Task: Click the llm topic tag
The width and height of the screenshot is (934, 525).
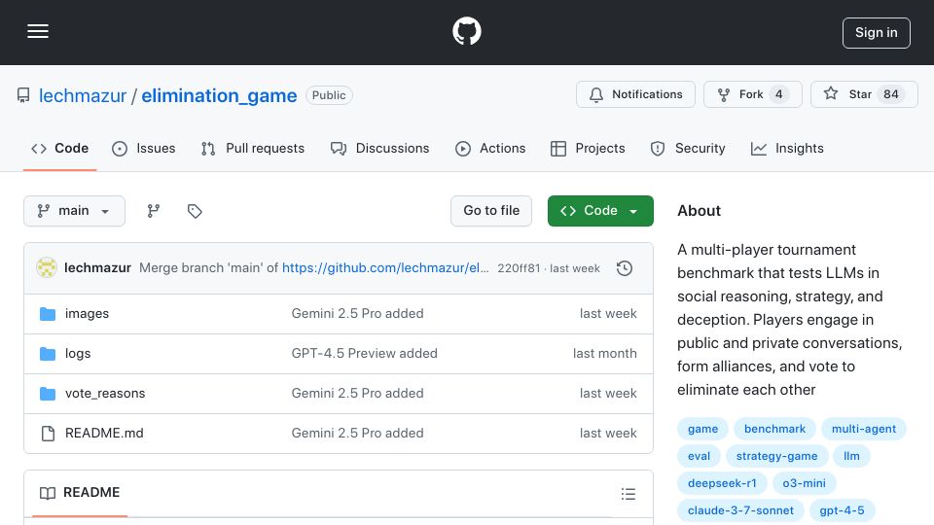Action: point(851,456)
